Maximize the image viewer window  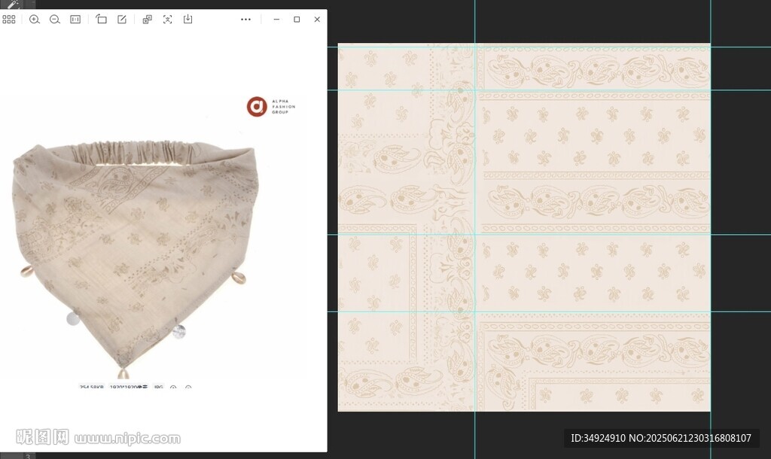click(297, 20)
